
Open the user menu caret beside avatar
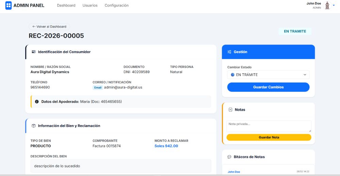[334, 5]
